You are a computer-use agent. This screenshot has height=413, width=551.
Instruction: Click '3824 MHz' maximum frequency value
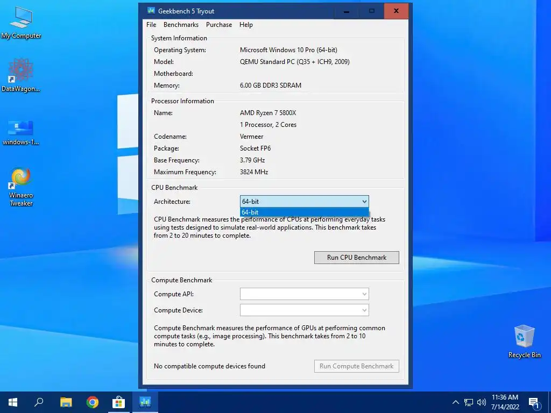[x=254, y=172]
